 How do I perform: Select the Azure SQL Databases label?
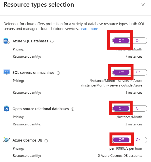tap(30, 41)
